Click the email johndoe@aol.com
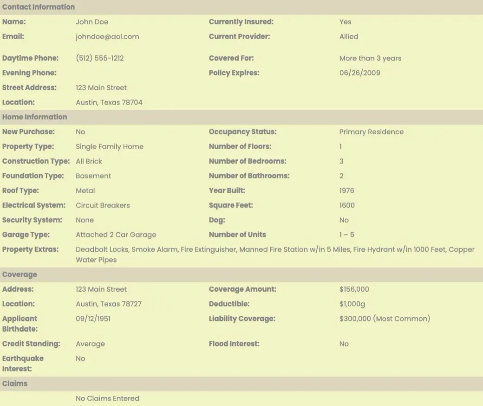 [x=107, y=37]
